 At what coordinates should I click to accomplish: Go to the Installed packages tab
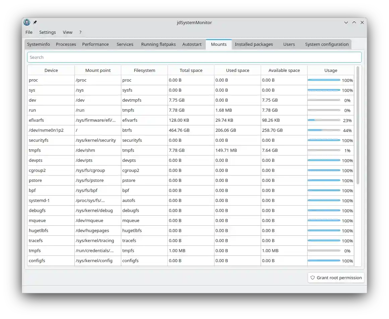(x=254, y=44)
